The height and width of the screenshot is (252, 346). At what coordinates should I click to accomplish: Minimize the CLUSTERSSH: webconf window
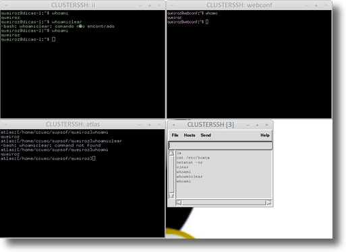click(307, 5)
